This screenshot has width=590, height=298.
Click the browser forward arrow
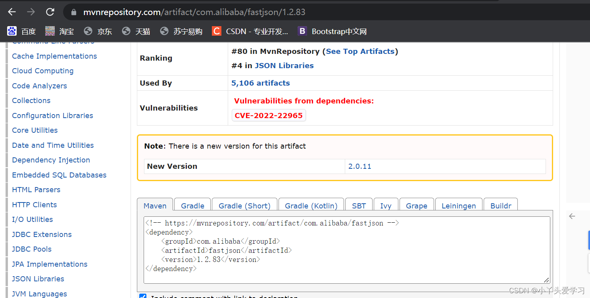[x=31, y=12]
